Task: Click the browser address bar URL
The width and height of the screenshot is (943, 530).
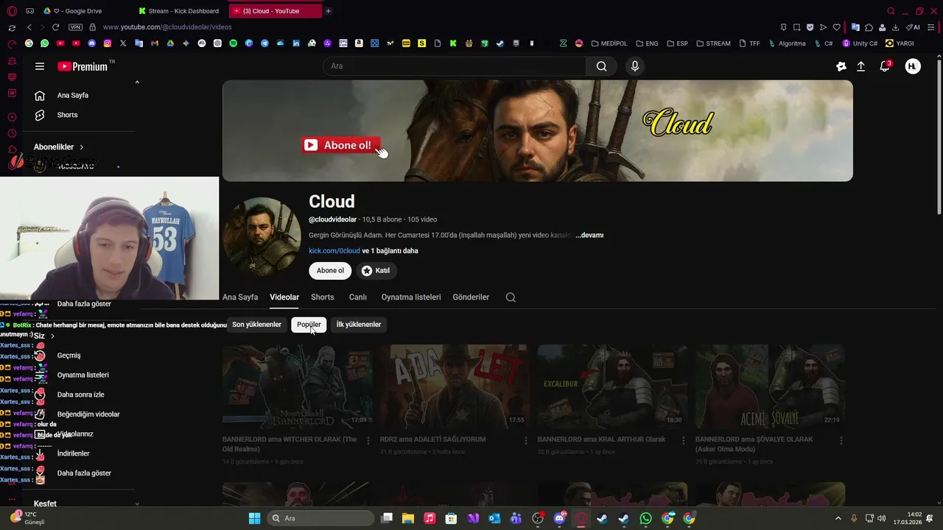Action: (167, 27)
